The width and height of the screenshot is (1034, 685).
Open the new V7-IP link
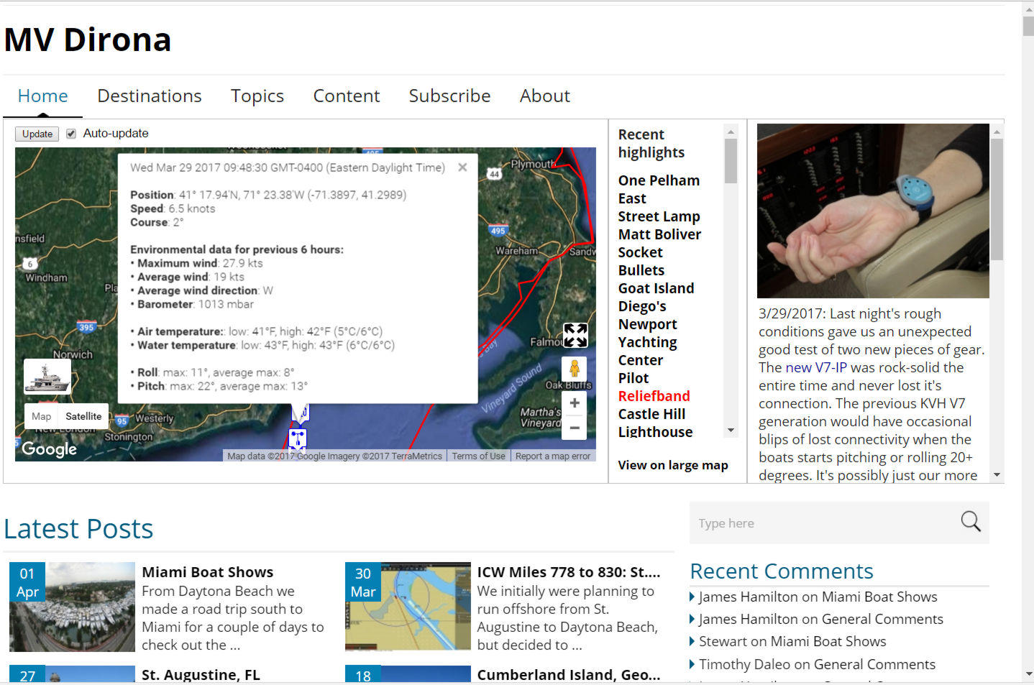[816, 367]
